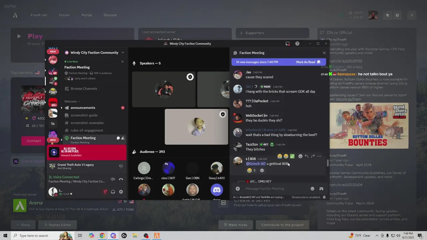Open FiveM settings gear in top bar

pos(397,15)
